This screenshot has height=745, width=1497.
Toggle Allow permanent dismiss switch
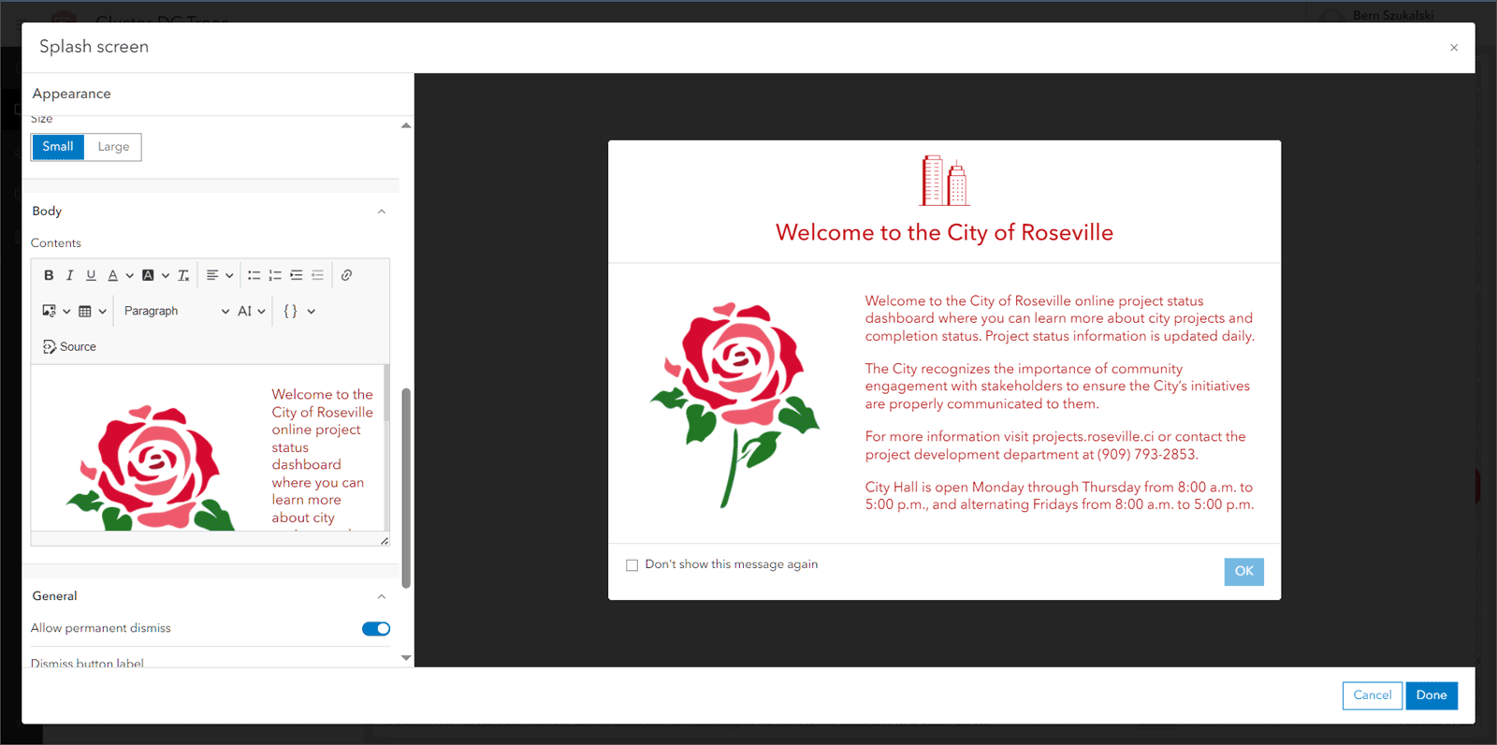point(376,629)
